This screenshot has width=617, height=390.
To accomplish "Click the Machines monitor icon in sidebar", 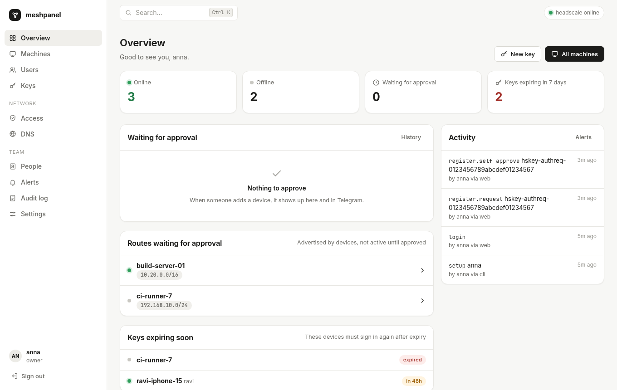I will tap(13, 54).
